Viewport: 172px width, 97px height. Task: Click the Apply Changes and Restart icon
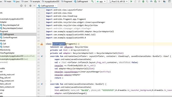[135, 2]
